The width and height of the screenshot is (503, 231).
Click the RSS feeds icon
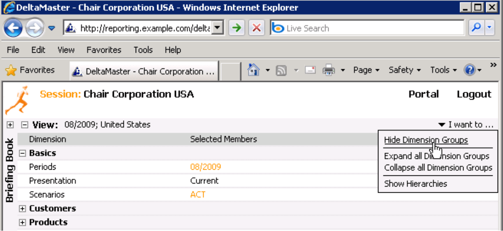tap(281, 71)
